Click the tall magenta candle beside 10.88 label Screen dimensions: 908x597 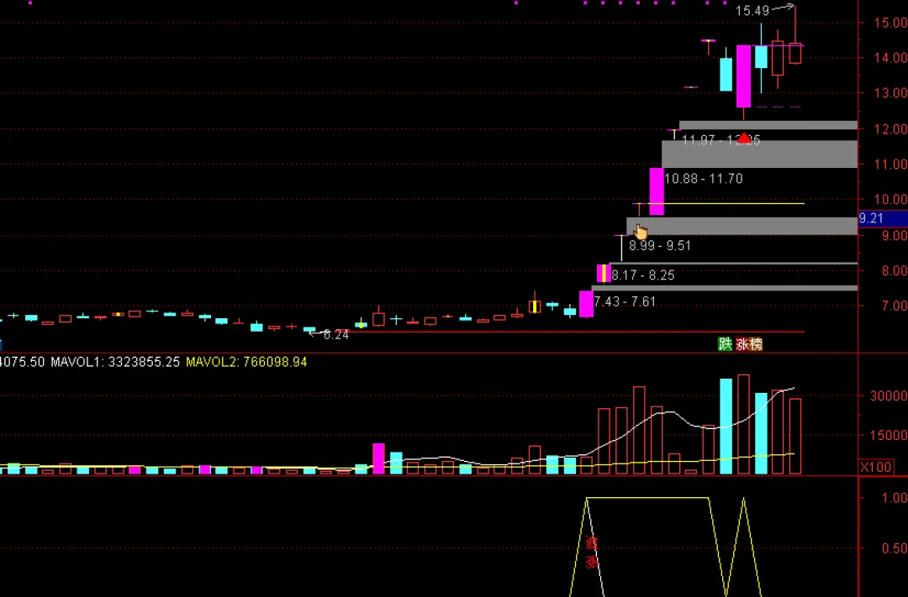(656, 191)
